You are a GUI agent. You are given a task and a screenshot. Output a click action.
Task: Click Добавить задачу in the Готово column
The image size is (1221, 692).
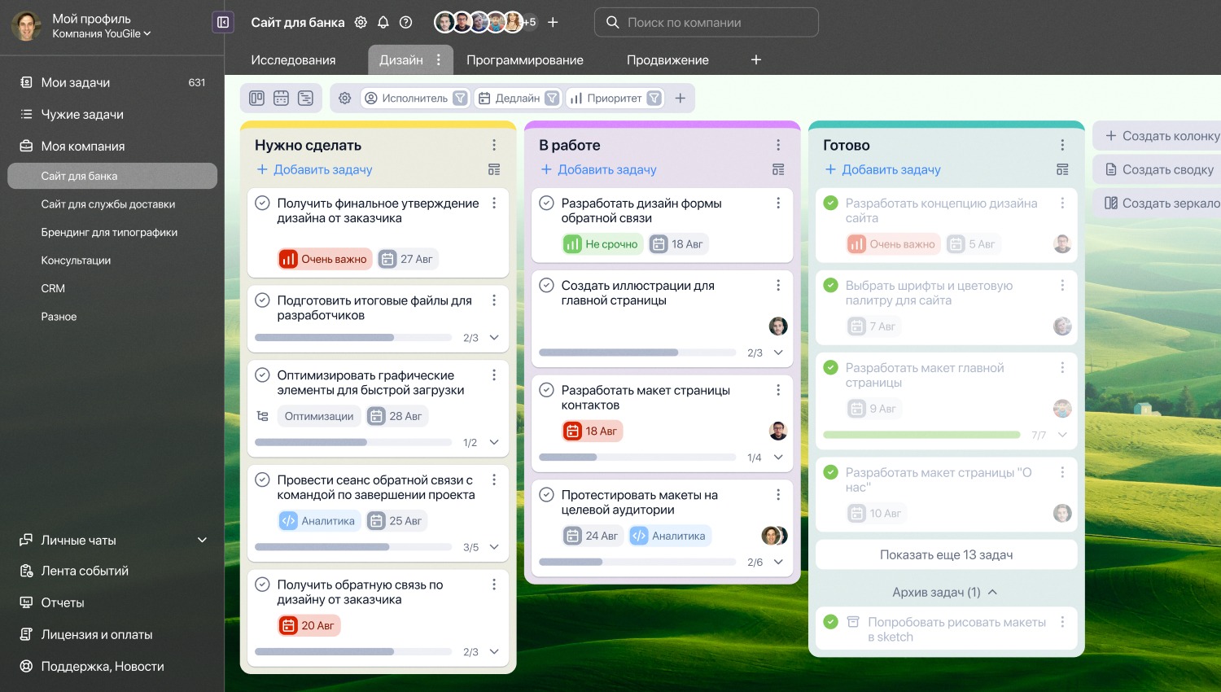pyautogui.click(x=882, y=169)
